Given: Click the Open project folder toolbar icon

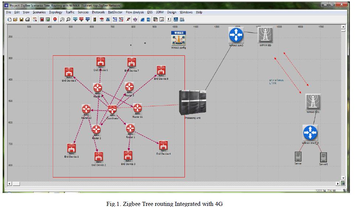Looking at the screenshot, I should click(x=15, y=19).
